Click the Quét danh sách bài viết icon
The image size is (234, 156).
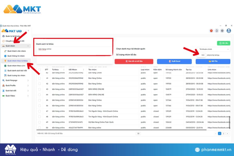tap(5, 71)
